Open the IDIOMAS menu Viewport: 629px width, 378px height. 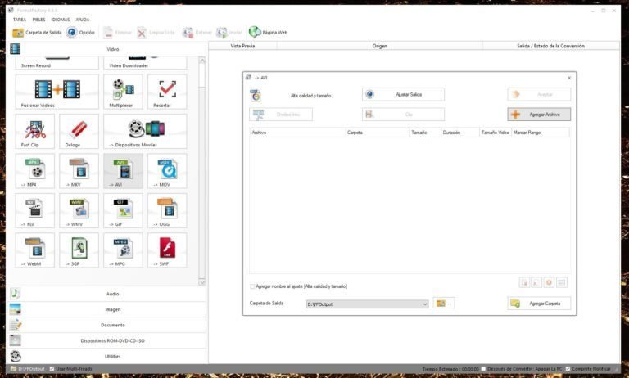[61, 20]
